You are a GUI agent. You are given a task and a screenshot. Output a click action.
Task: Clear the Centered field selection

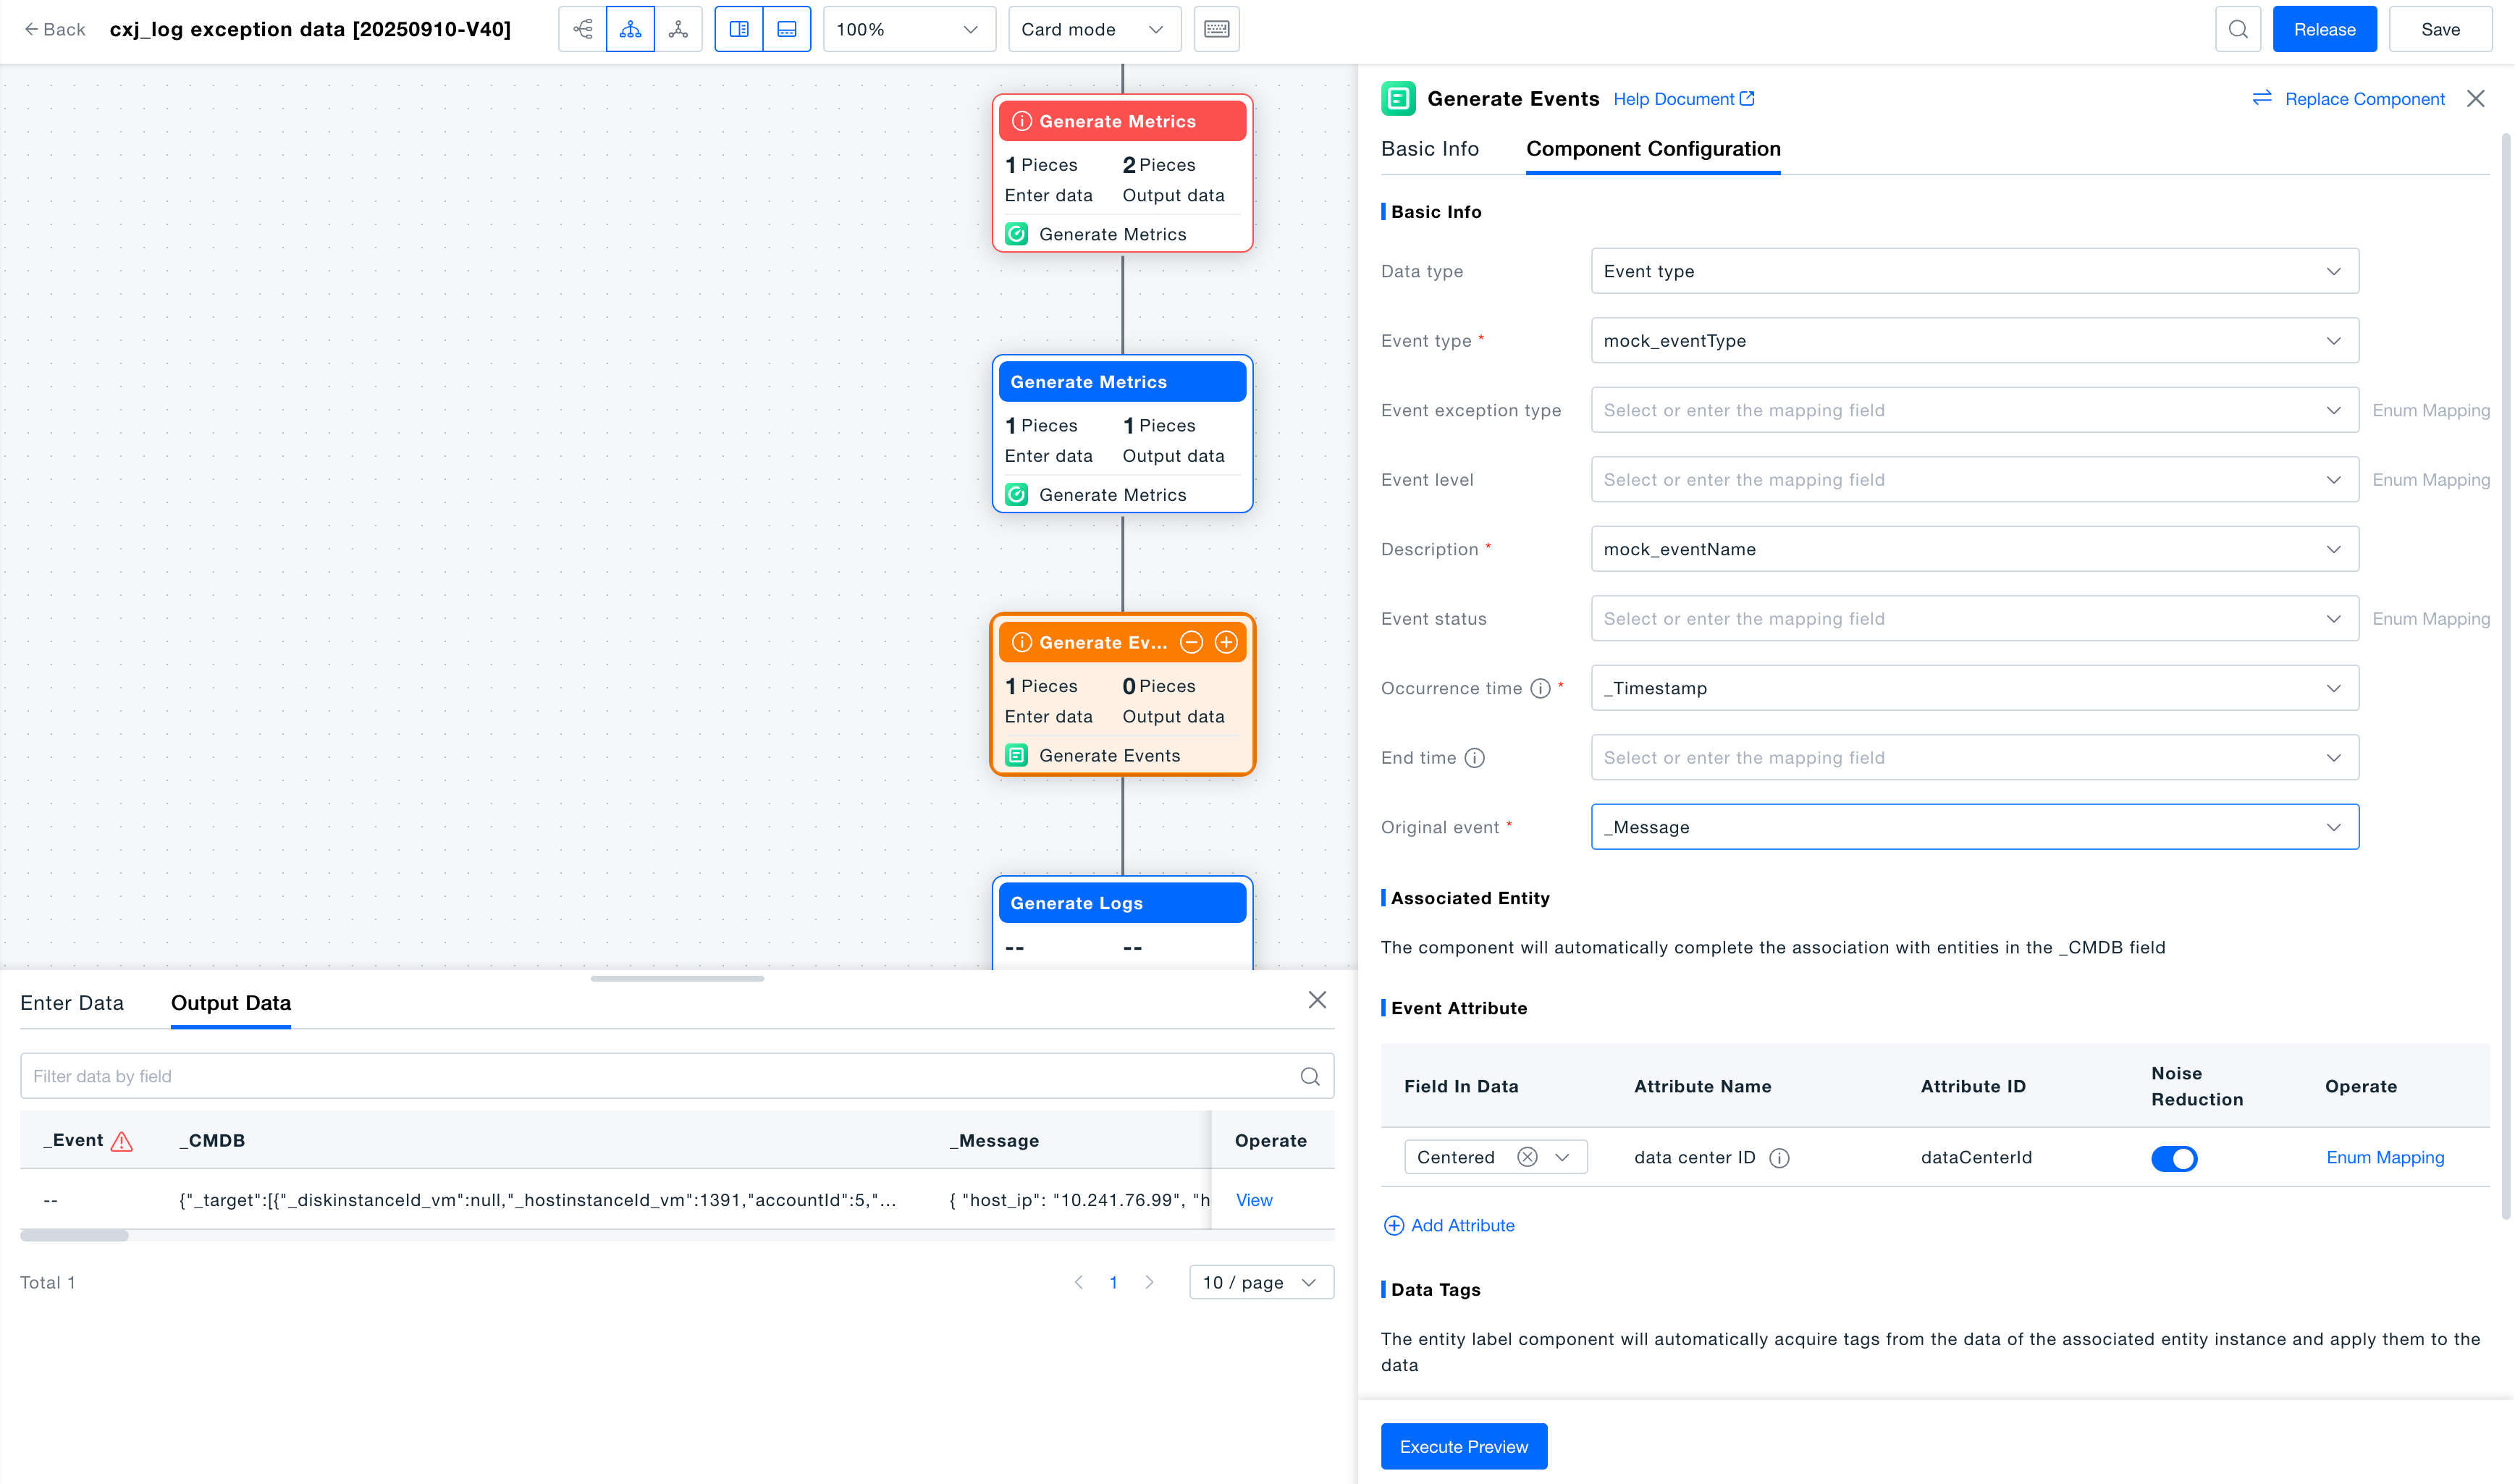tap(1527, 1157)
